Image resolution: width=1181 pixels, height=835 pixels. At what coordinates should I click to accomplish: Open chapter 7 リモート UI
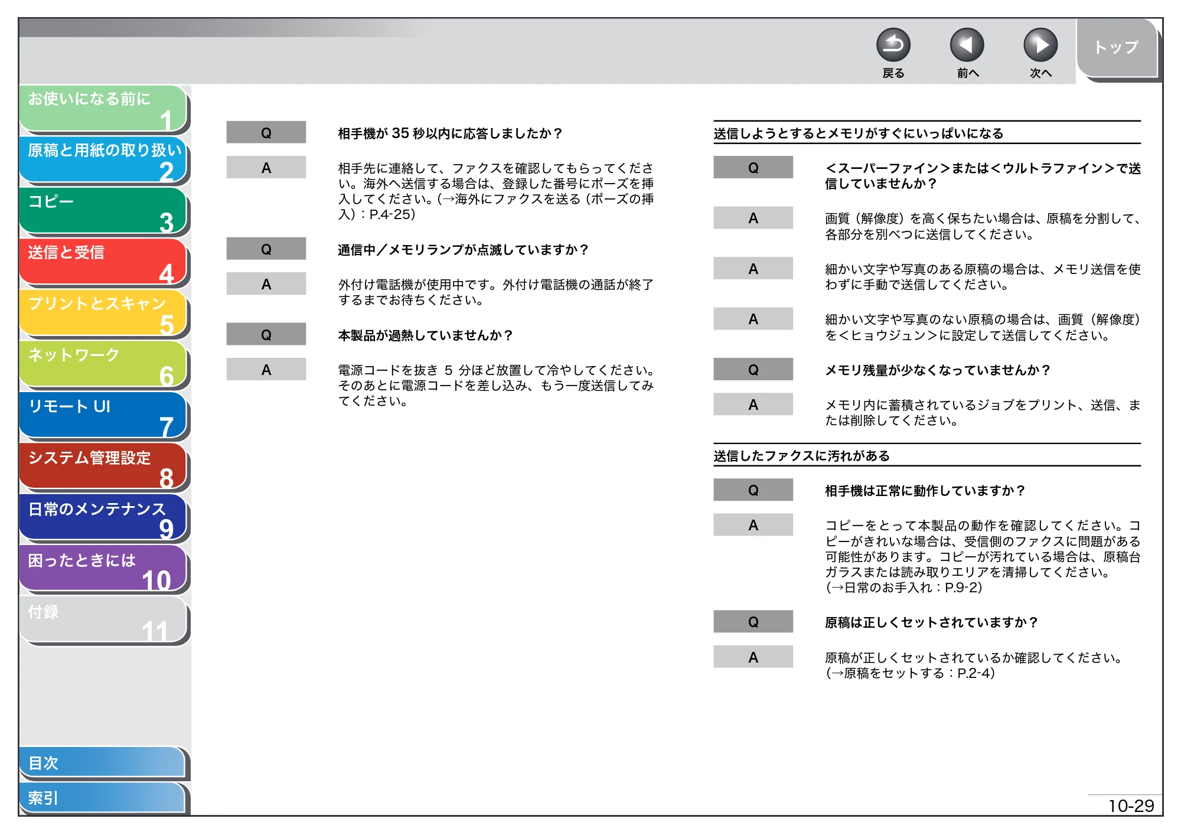[103, 416]
